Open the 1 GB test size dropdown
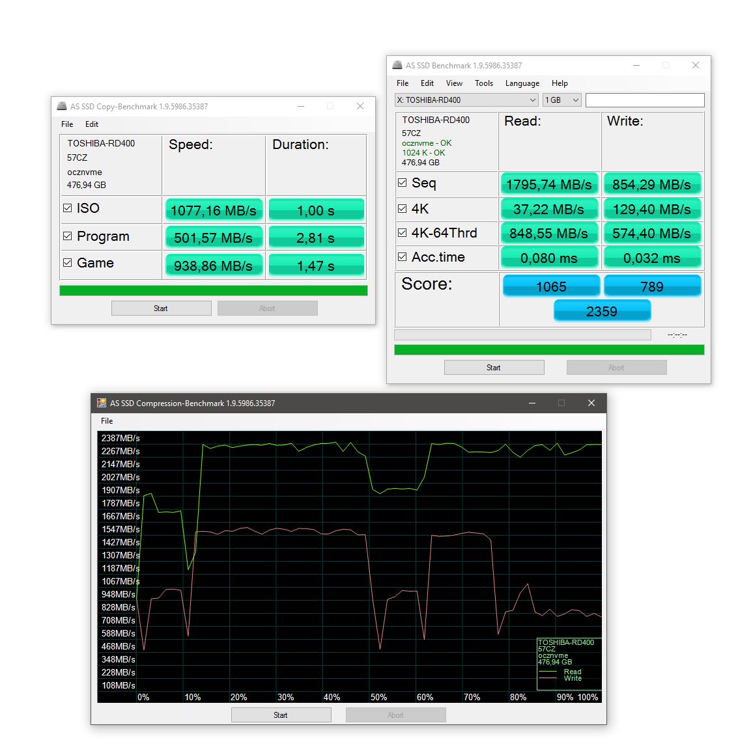This screenshot has width=738, height=751. pos(561,100)
